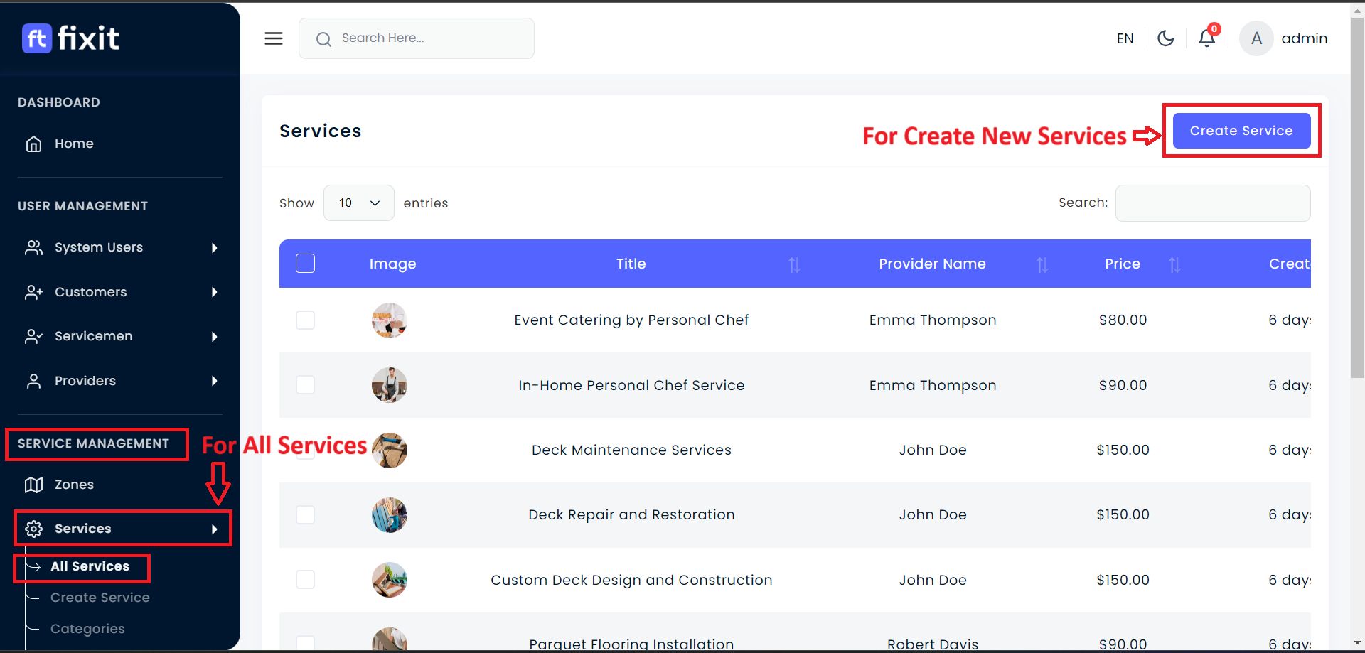The width and height of the screenshot is (1365, 653).
Task: Click the Create Service button
Action: pos(1241,131)
